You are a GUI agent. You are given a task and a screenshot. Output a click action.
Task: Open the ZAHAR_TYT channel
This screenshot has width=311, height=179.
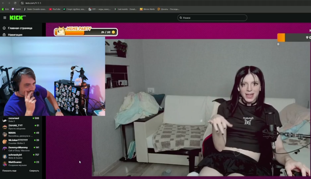click(x=21, y=127)
